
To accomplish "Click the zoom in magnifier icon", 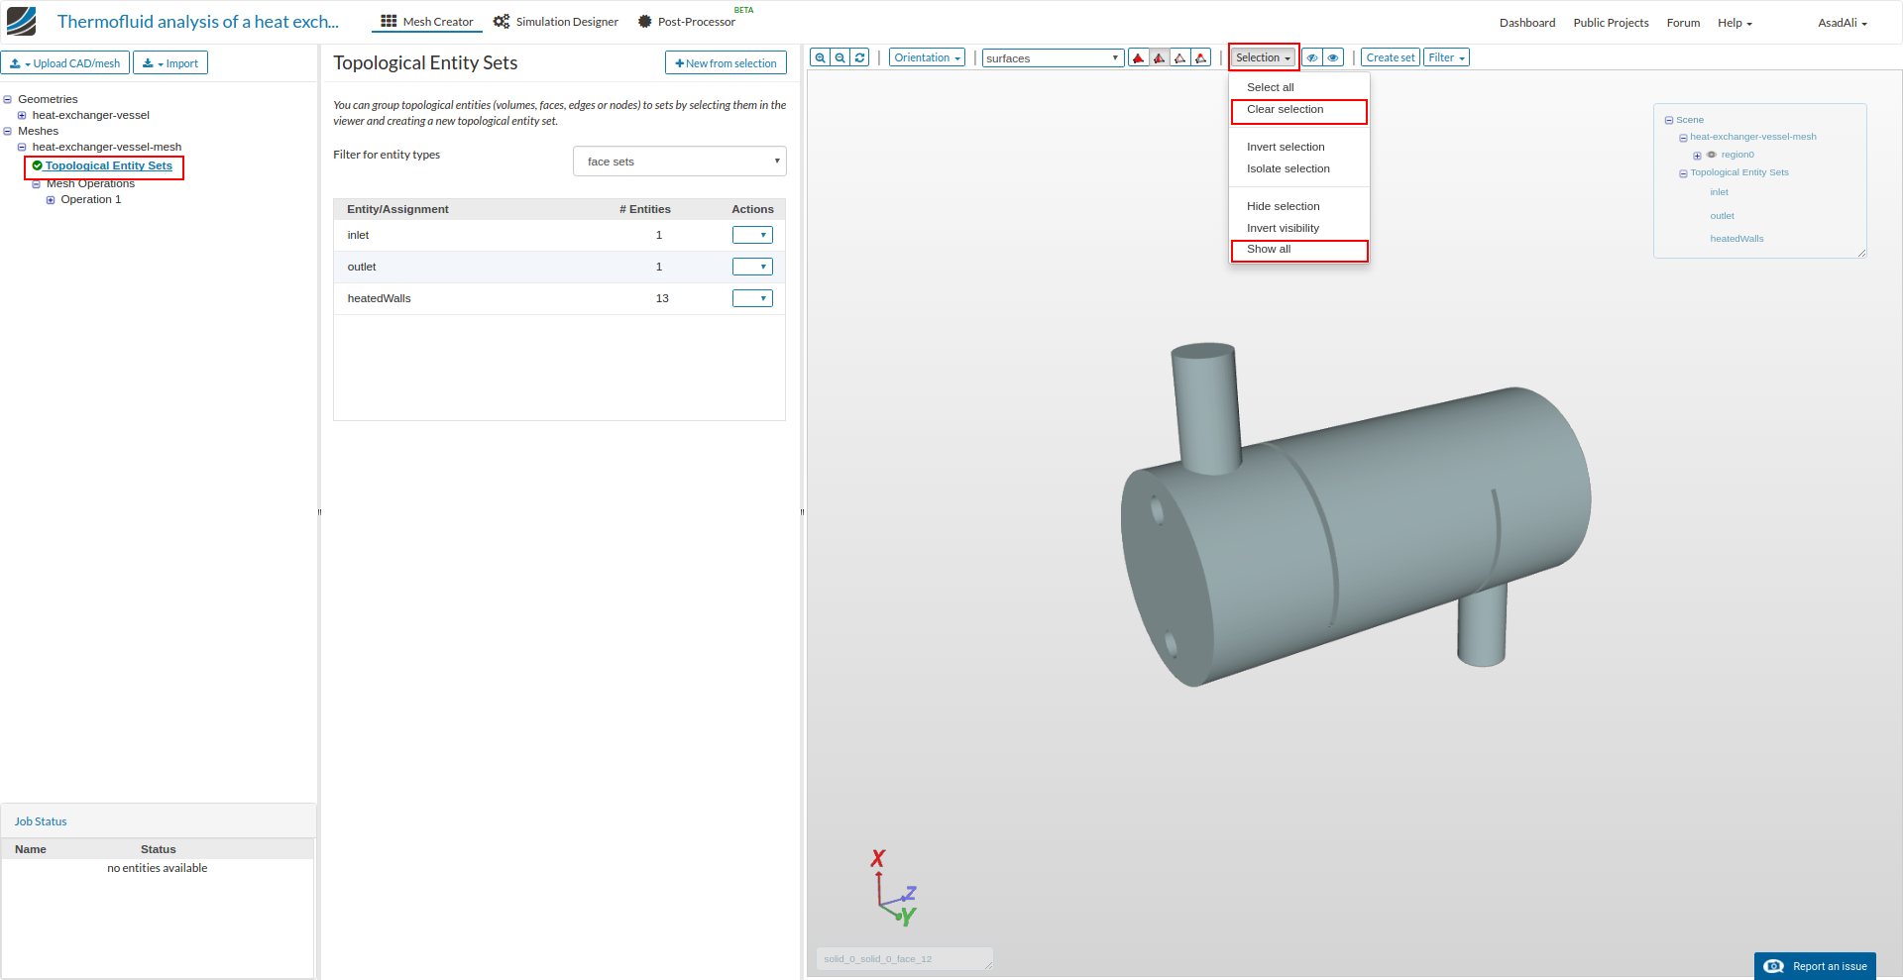I will 820,57.
